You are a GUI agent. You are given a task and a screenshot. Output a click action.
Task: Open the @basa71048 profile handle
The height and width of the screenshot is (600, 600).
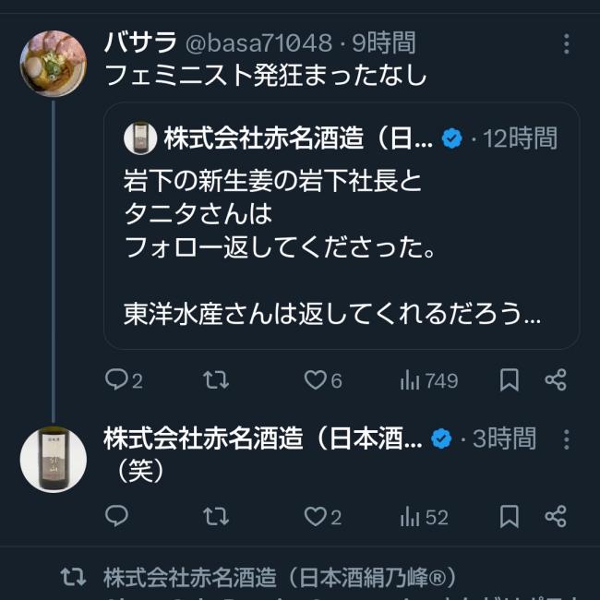(259, 42)
